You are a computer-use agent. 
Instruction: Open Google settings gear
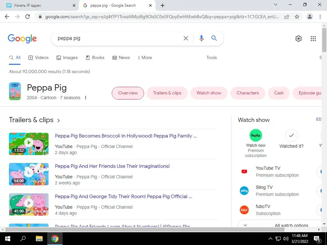299,39
